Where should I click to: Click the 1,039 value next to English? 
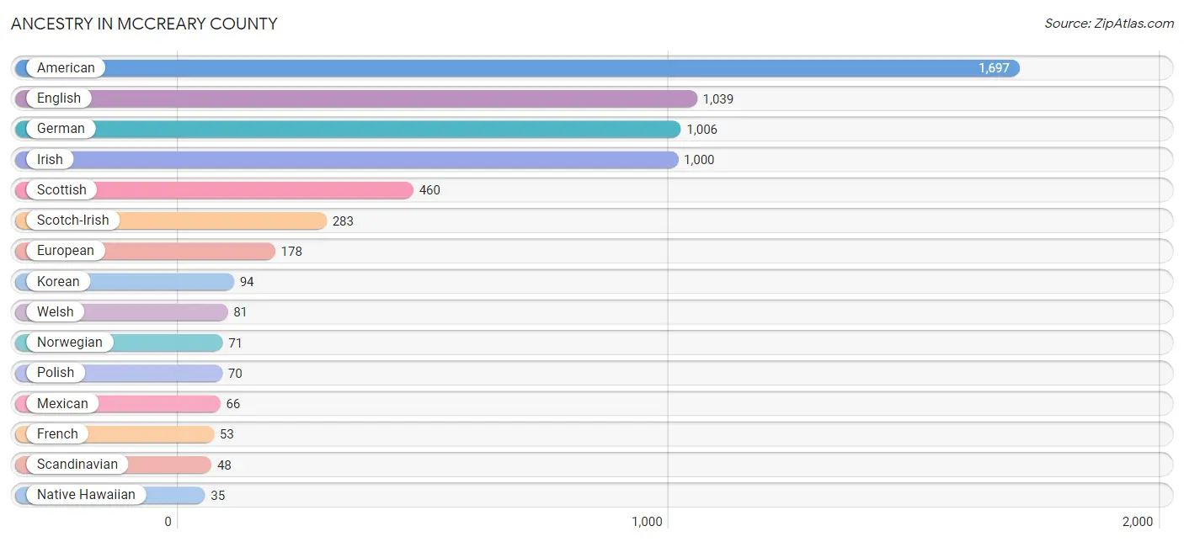click(x=718, y=99)
